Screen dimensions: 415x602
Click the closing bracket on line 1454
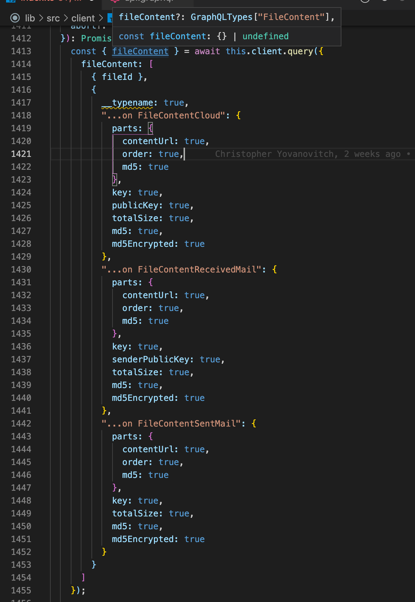pyautogui.click(x=83, y=578)
